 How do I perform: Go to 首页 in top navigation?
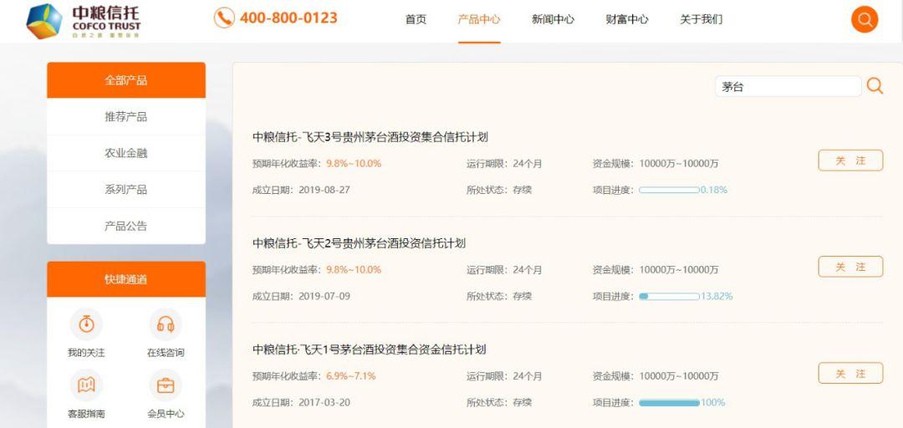point(416,19)
